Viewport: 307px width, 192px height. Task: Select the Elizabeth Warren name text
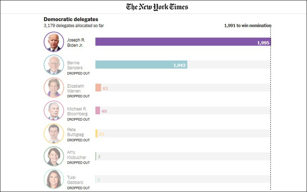pyautogui.click(x=76, y=89)
